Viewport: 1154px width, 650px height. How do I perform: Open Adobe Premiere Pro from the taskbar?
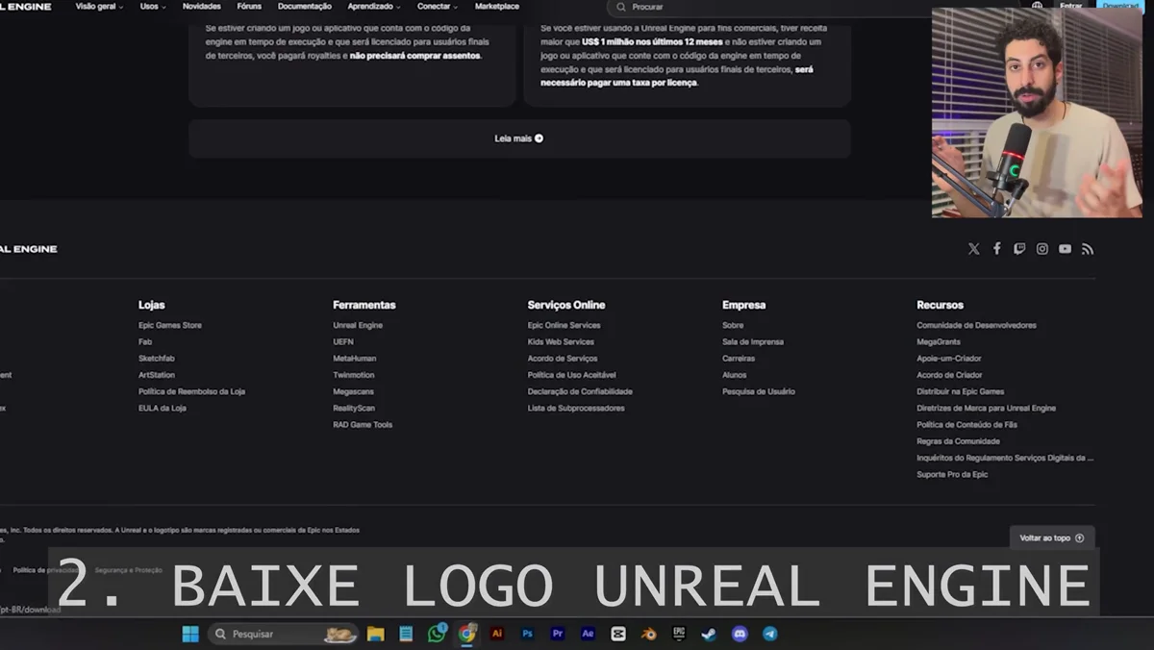tap(557, 634)
